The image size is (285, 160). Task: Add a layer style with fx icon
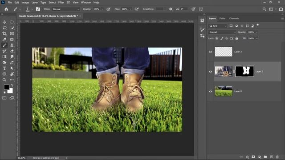pos(248,157)
